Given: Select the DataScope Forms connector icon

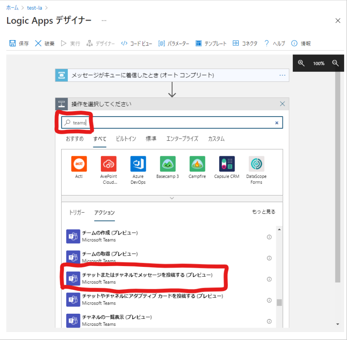Looking at the screenshot, I should [x=257, y=164].
